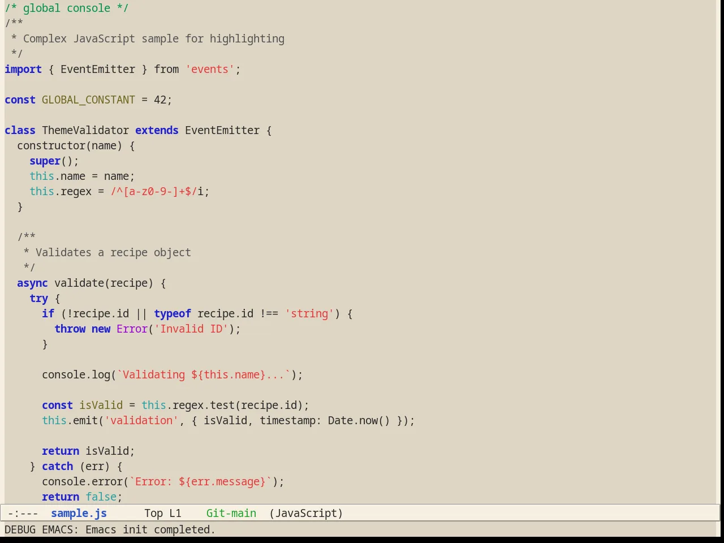Click the regex literal /^[a-z0-9-]+$/i
The image size is (724, 543).
coord(157,191)
